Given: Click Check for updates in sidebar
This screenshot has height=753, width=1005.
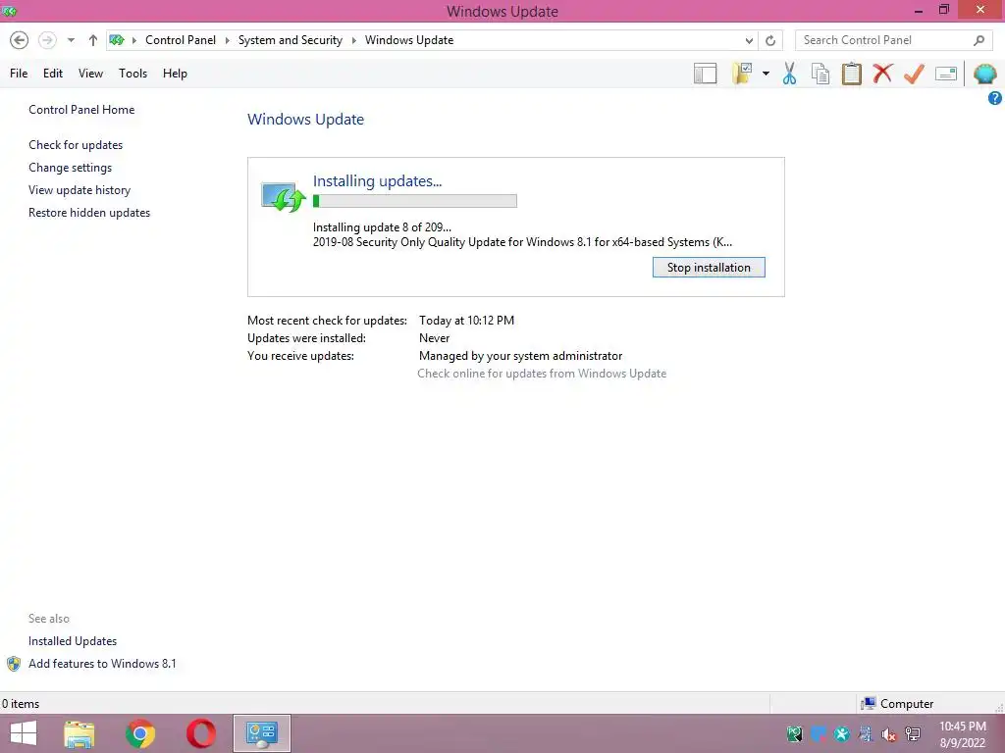Looking at the screenshot, I should (x=76, y=145).
